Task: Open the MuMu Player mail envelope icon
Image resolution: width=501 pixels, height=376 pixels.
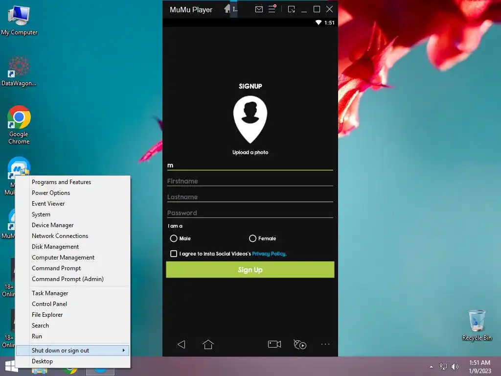Action: click(x=259, y=9)
